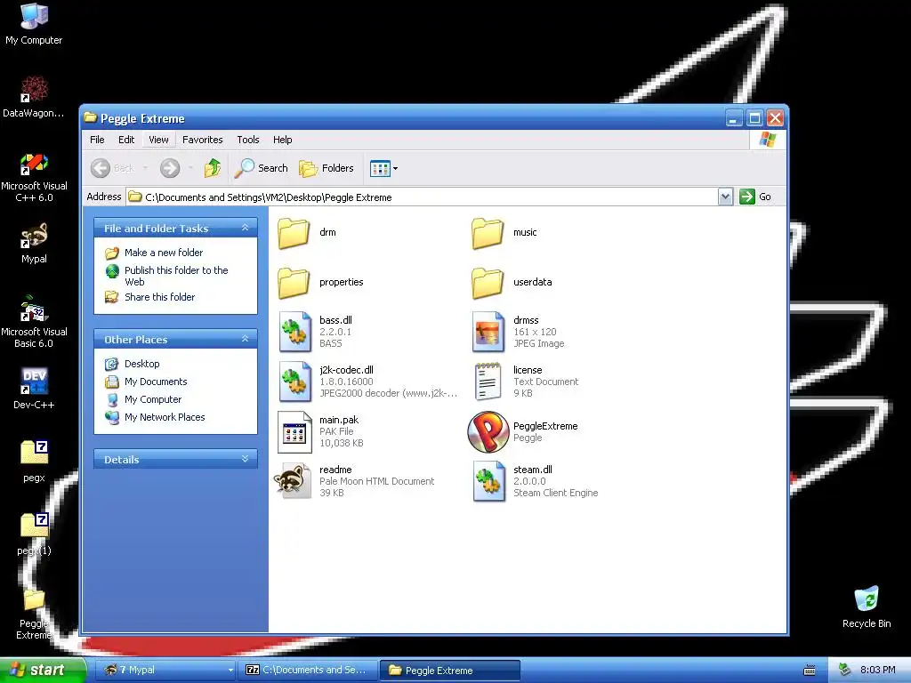Viewport: 911px width, 683px height.
Task: Select the steam.dll file icon
Action: [488, 481]
